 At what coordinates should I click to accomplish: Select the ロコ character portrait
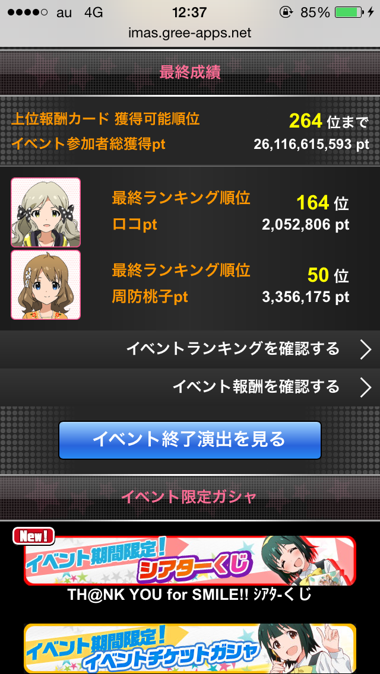point(46,212)
